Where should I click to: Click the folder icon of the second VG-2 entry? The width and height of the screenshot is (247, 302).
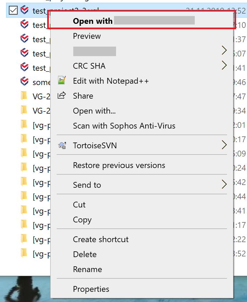coord(24,110)
